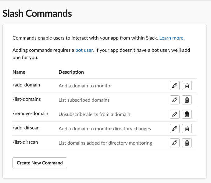Follow the bot user link
Screen dimensions: 211x183
click(x=84, y=50)
